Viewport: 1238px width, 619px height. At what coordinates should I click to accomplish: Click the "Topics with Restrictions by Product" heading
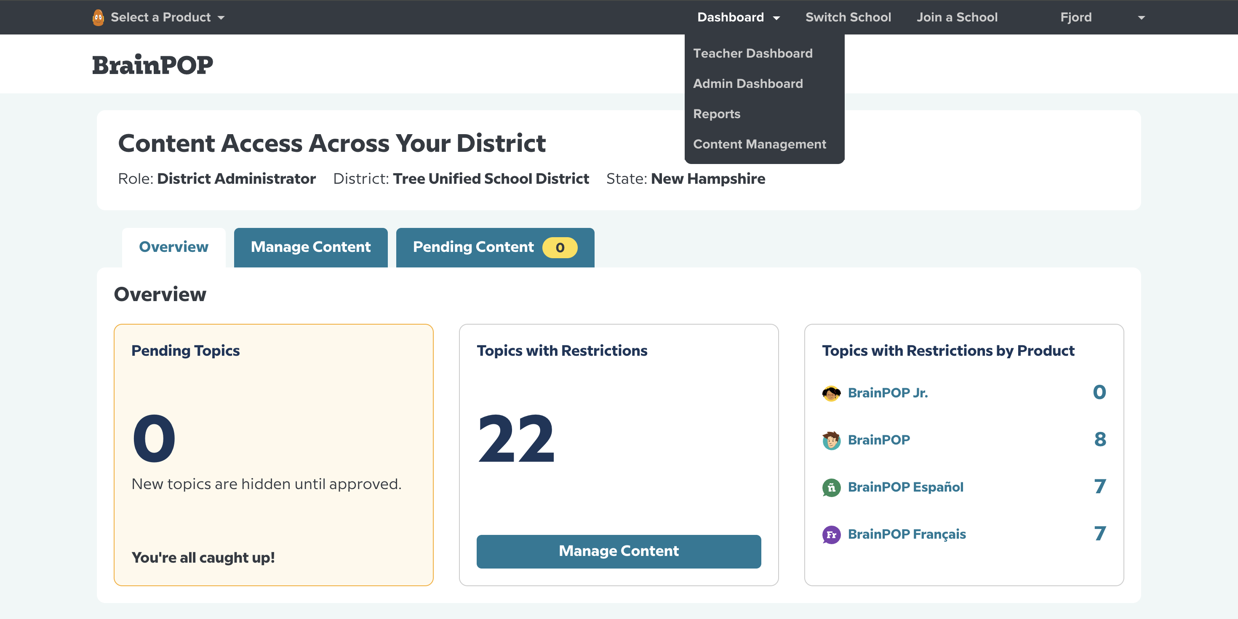(x=948, y=351)
